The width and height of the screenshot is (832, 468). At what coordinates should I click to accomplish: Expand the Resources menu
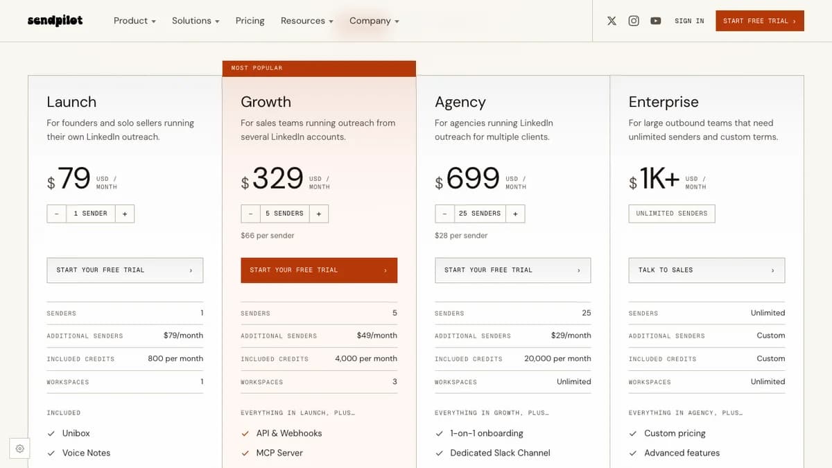point(306,21)
